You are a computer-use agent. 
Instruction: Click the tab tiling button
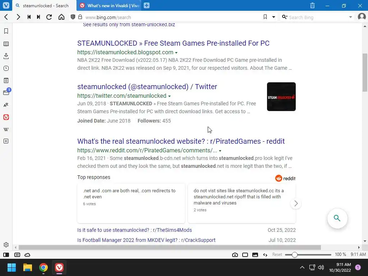point(17,255)
